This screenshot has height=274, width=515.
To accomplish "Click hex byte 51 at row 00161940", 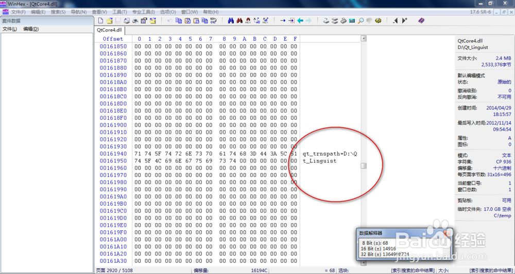I will pyautogui.click(x=294, y=153).
